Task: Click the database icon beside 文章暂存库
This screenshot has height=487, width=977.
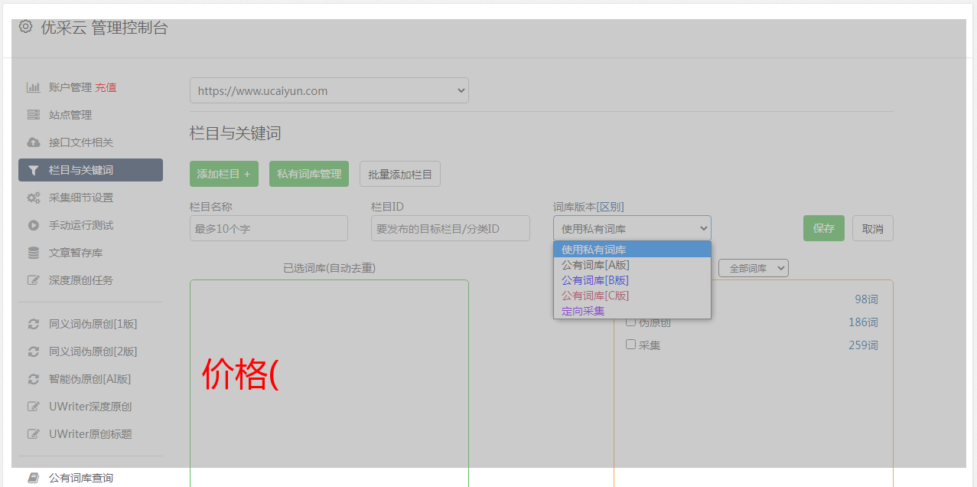Action: coord(33,253)
